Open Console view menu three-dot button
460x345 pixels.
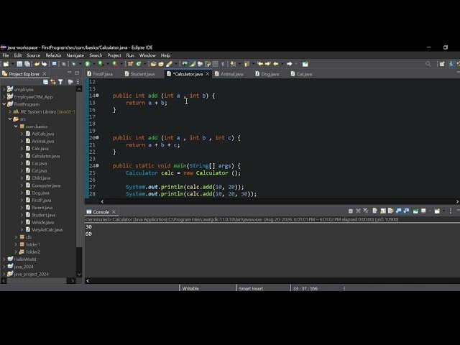451,211
